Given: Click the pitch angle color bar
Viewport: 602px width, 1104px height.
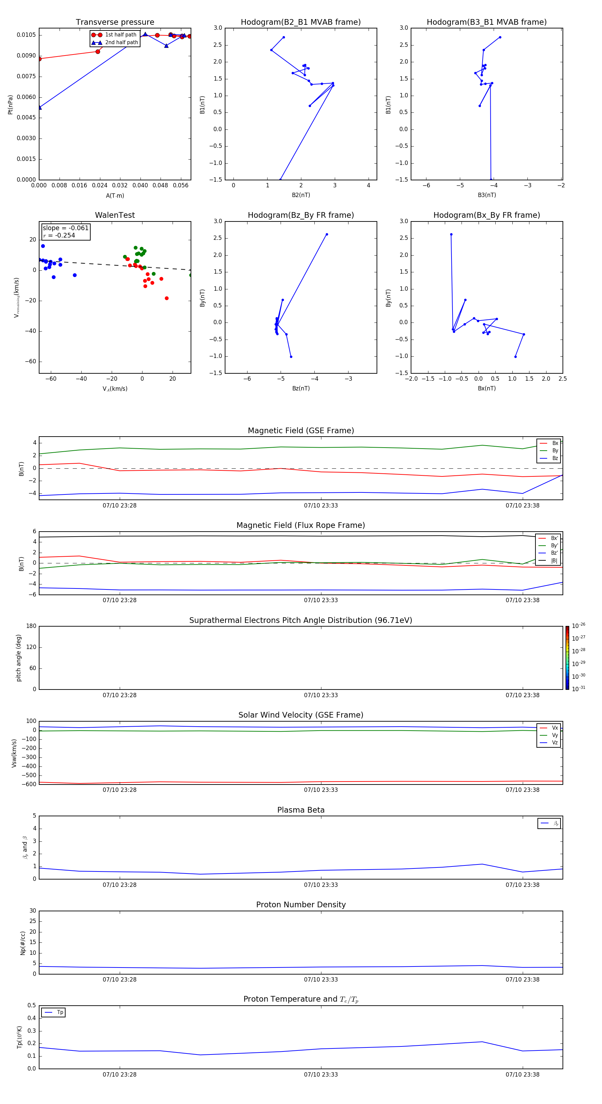Looking at the screenshot, I should [x=567, y=658].
